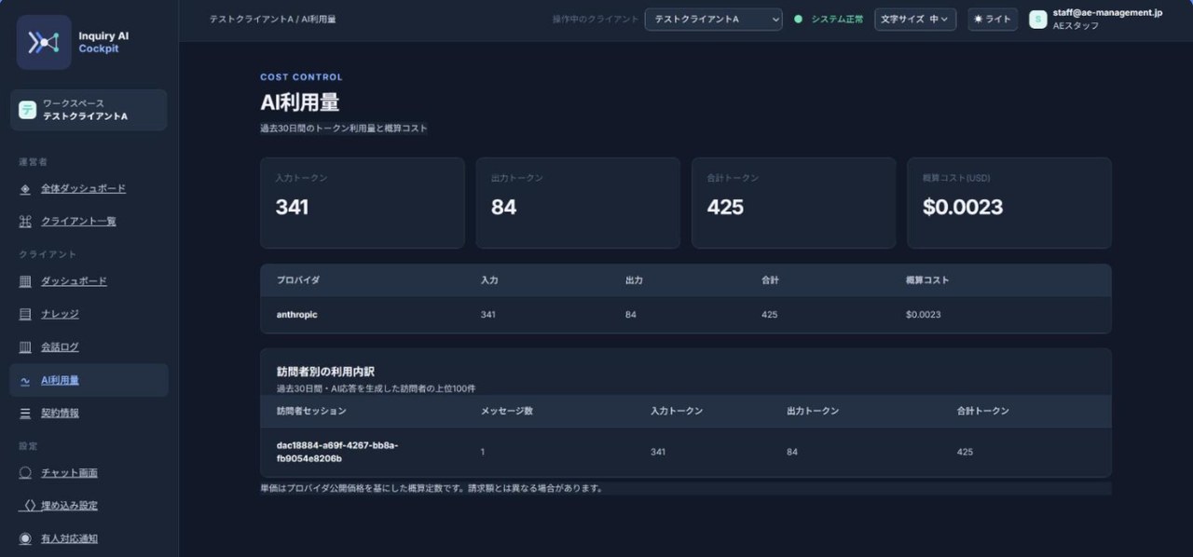Screen dimensions: 1193x557
Task: Click the breadcrumb テストクライアントA / AI利用量
Action: pyautogui.click(x=272, y=19)
